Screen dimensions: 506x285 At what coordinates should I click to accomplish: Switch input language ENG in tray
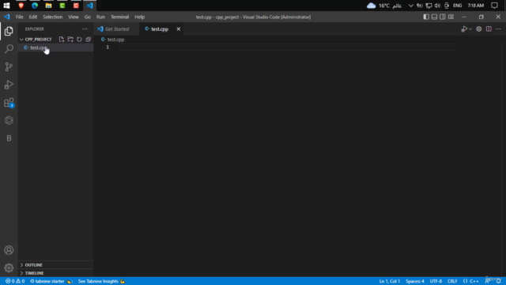pos(457,6)
